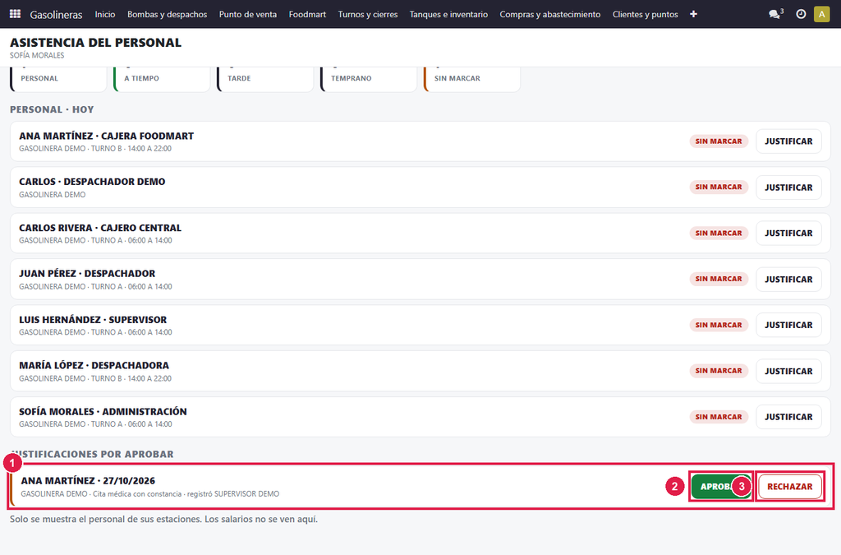Open the user avatar menu
The height and width of the screenshot is (555, 841).
821,14
